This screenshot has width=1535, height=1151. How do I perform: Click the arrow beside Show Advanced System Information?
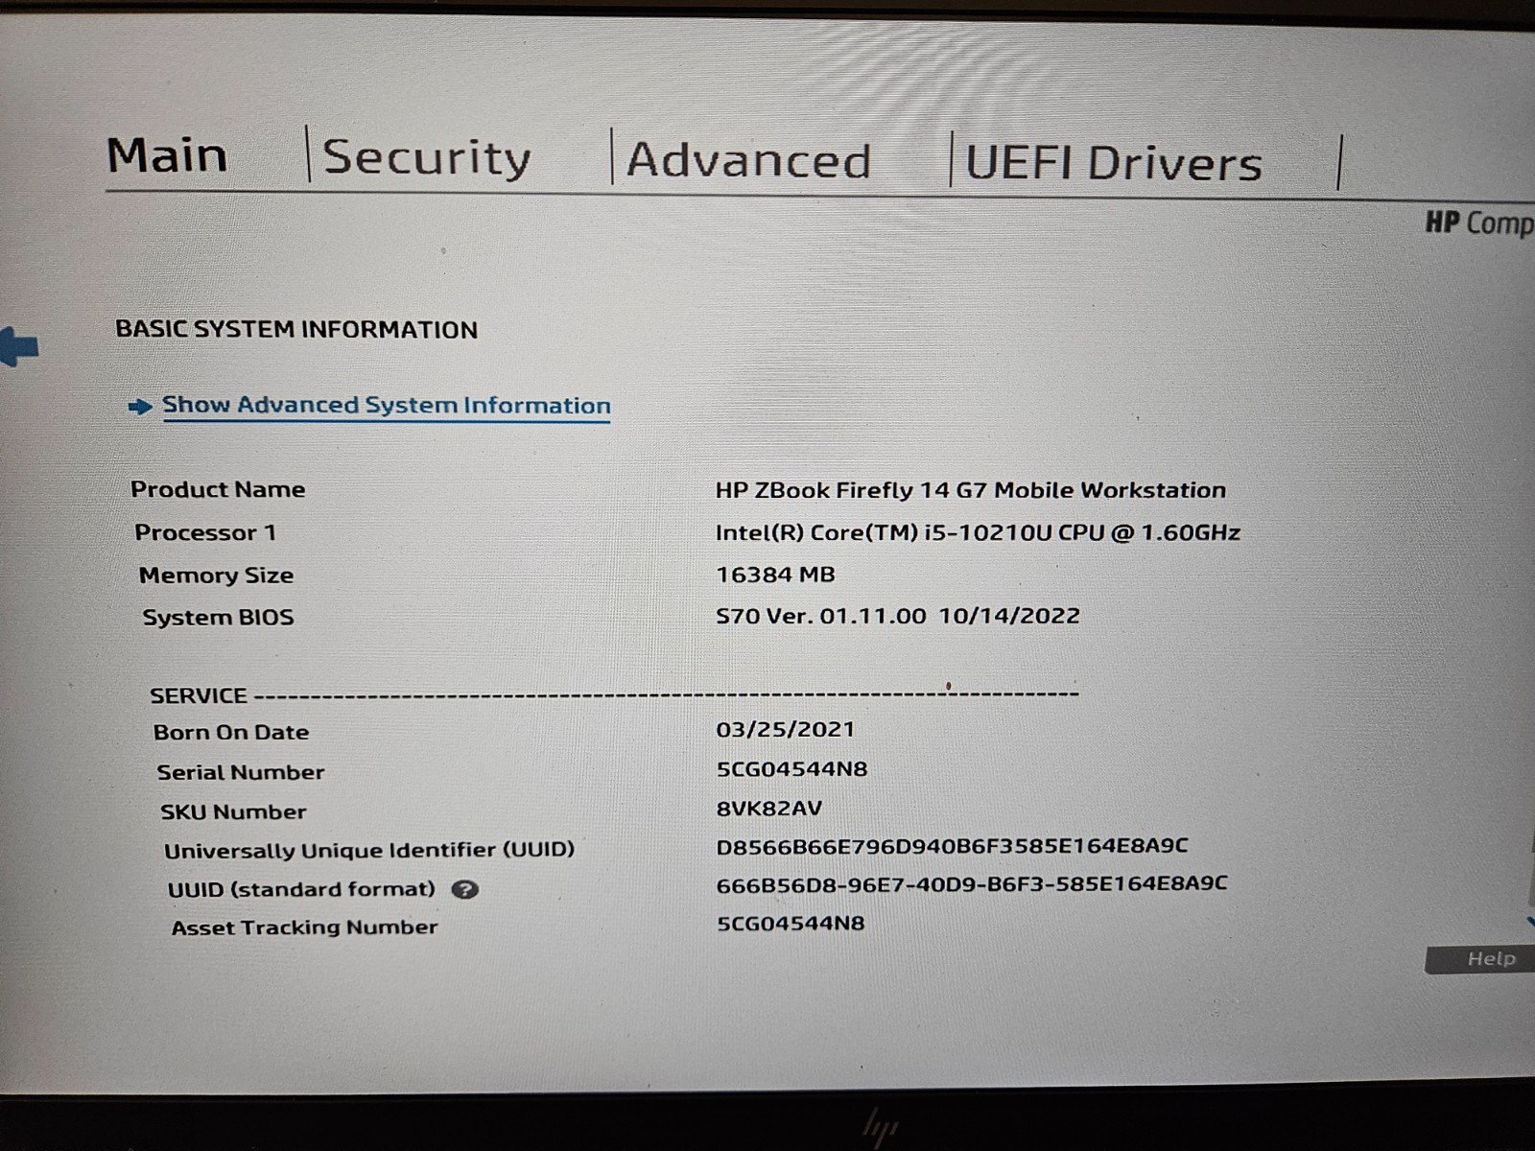(140, 407)
